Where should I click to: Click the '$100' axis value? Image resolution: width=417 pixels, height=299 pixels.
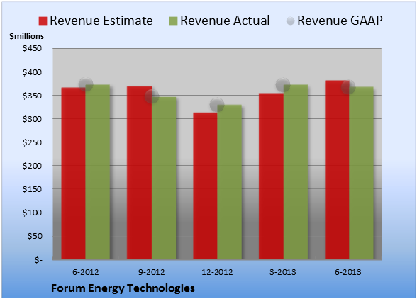click(32, 213)
